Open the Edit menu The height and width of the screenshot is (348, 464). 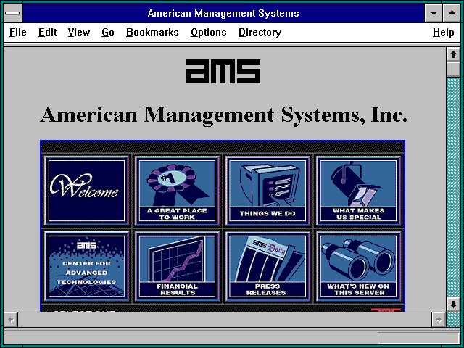pyautogui.click(x=47, y=32)
